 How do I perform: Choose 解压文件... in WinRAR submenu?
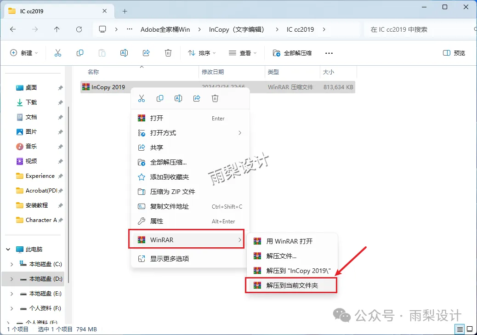(x=292, y=256)
